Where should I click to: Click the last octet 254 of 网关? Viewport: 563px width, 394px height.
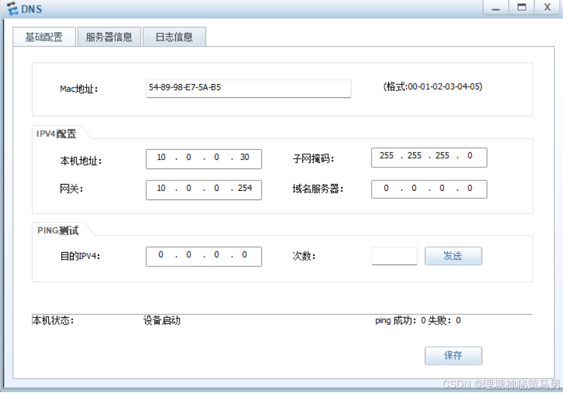click(x=245, y=188)
